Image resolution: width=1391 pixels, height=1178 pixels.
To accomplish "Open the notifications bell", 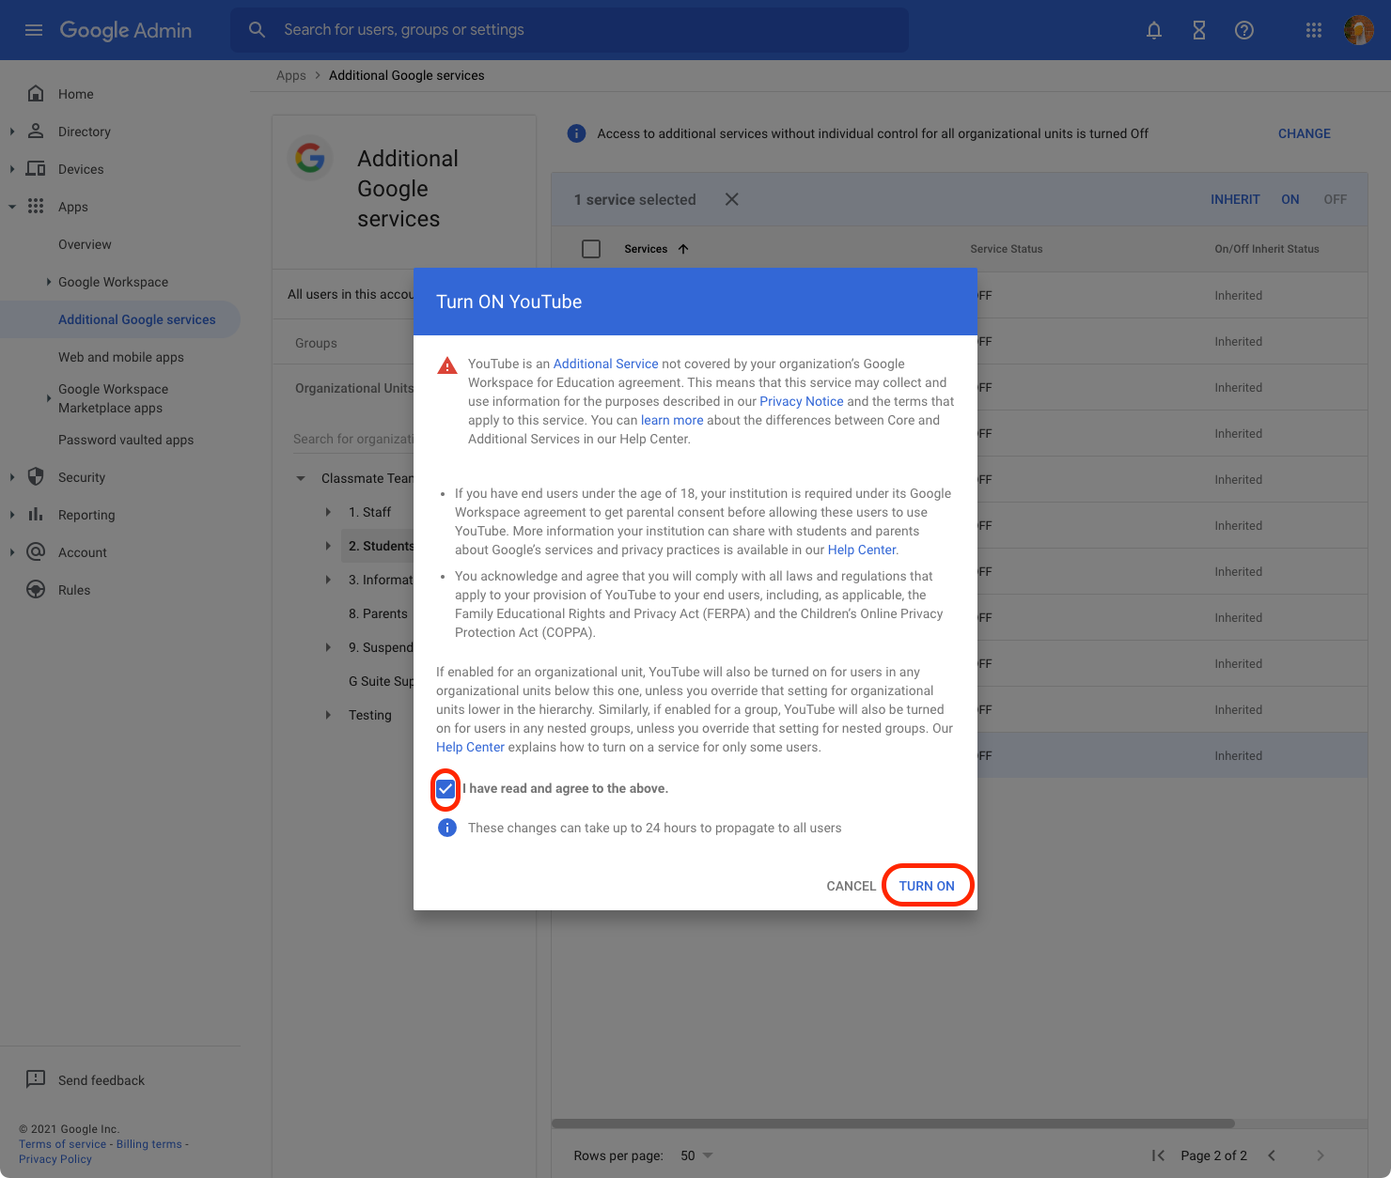I will click(1154, 30).
